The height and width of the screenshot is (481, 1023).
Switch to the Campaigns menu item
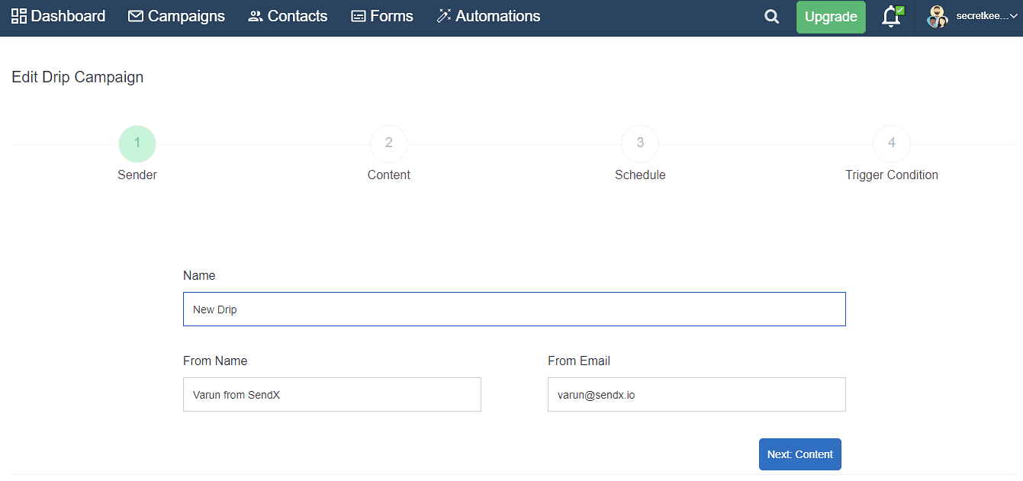coord(176,15)
